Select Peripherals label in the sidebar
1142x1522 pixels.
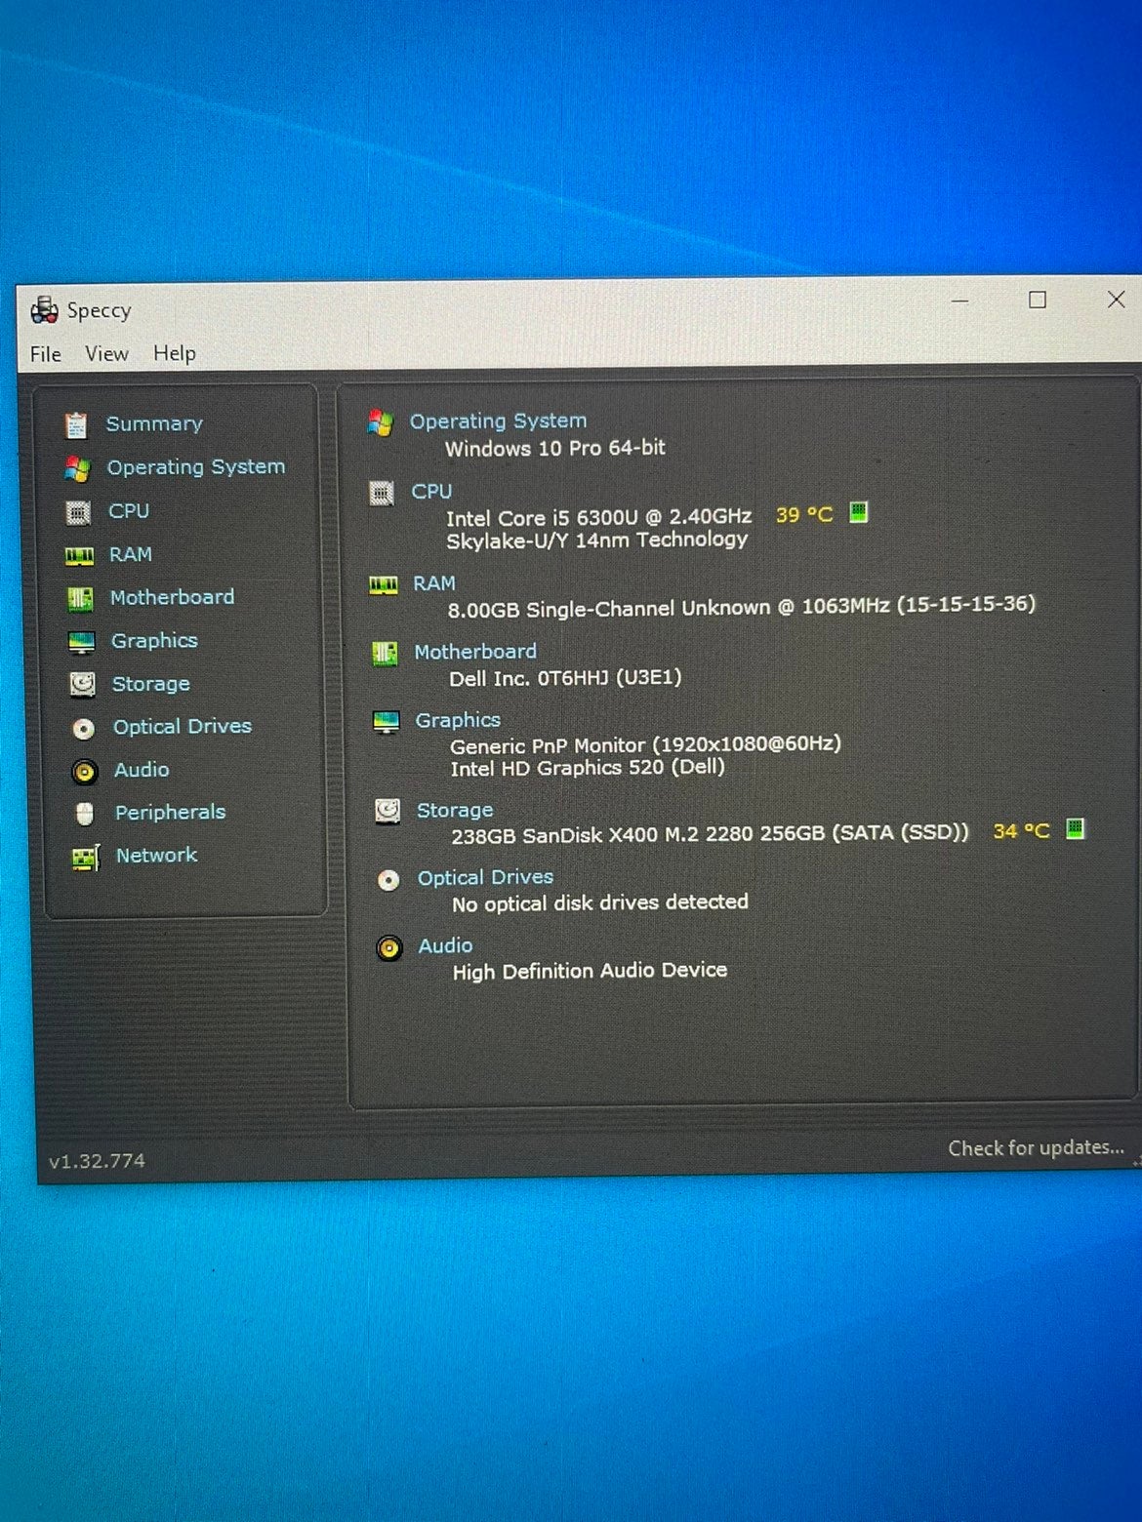(x=170, y=813)
